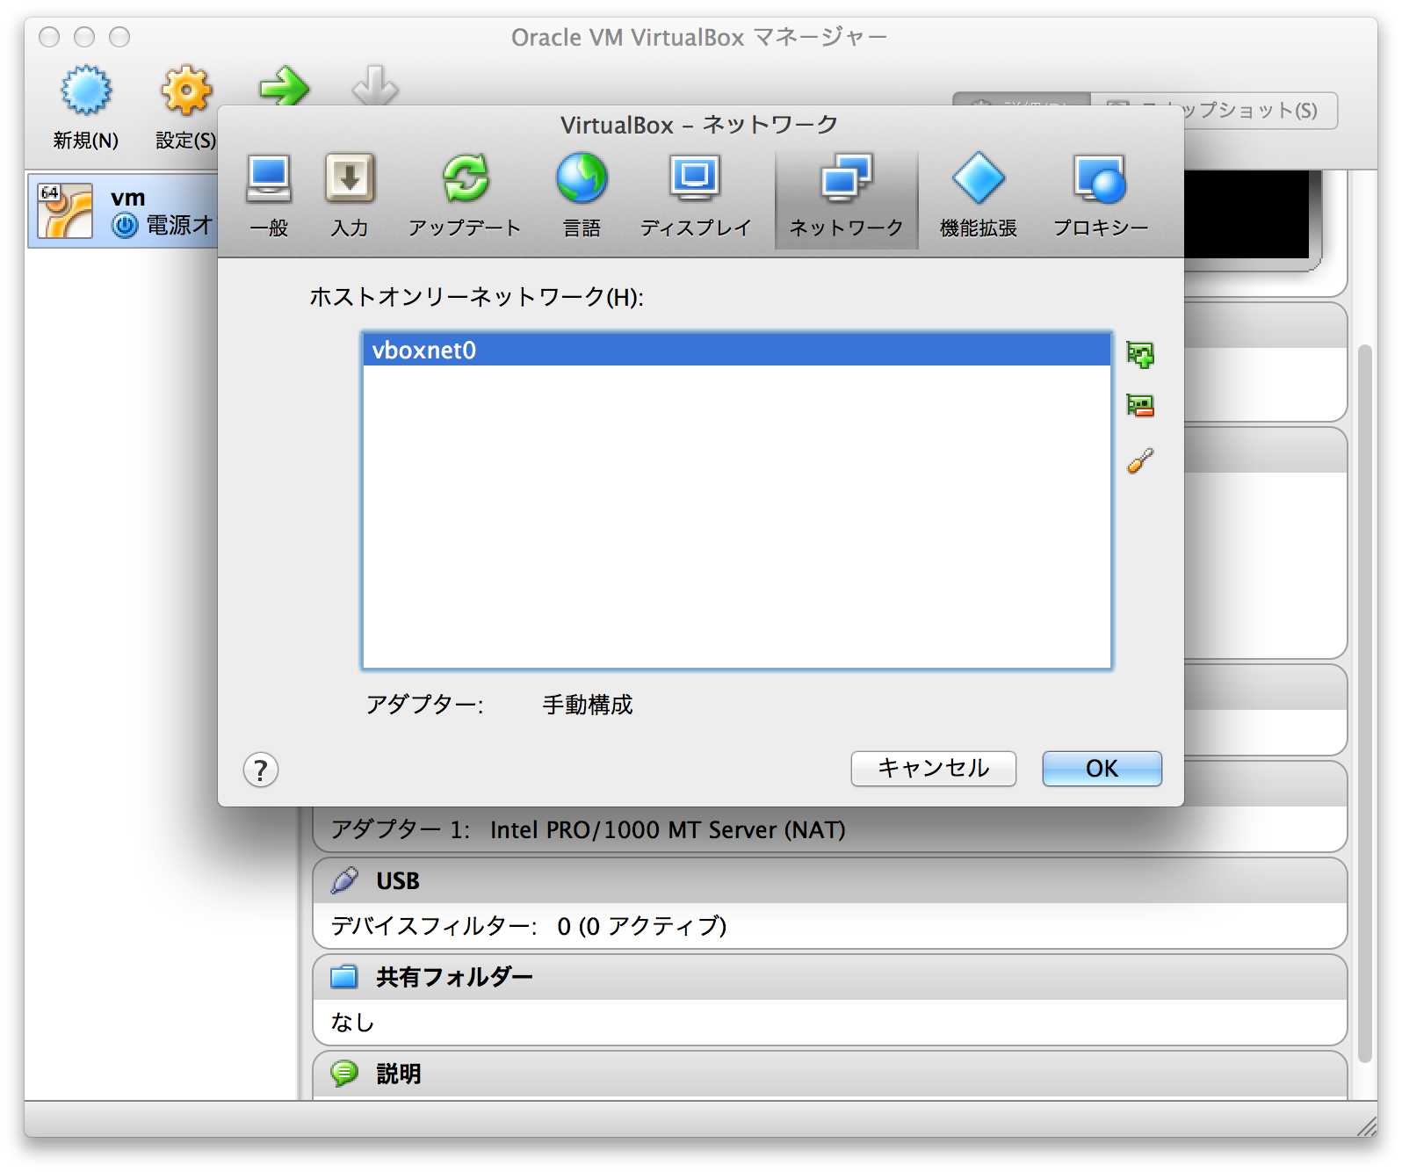The width and height of the screenshot is (1402, 1172).
Task: Open help with the question mark button
Action: click(261, 770)
